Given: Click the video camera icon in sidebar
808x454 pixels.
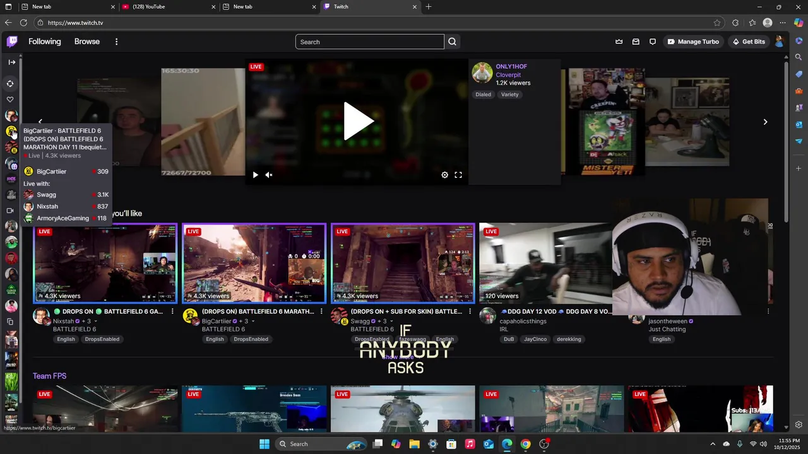Looking at the screenshot, I should pos(10,211).
